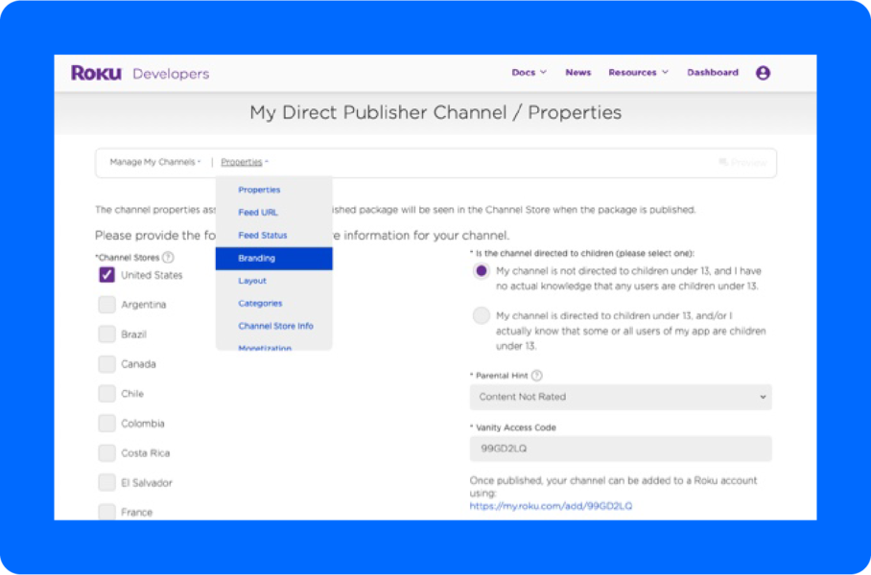This screenshot has width=871, height=575.
Task: Collapse the Properties dropdown menu
Action: (242, 162)
